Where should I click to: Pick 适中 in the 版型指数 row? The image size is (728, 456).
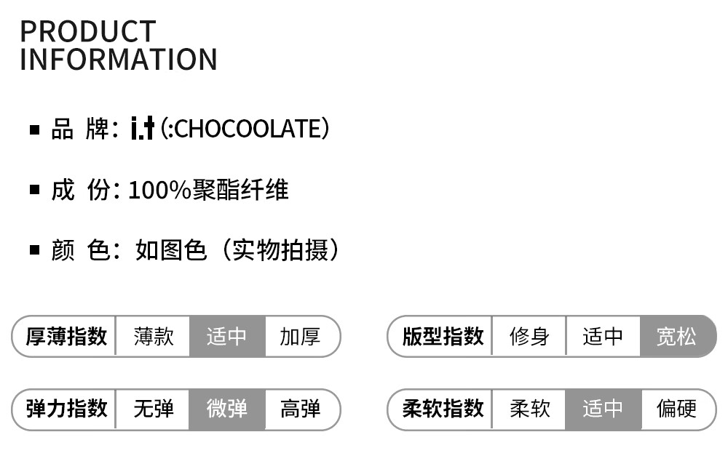(603, 337)
